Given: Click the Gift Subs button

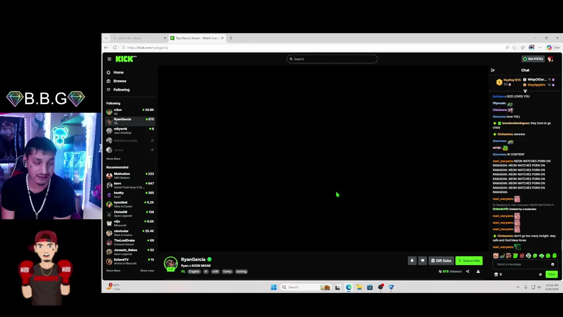Looking at the screenshot, I should coord(441,261).
